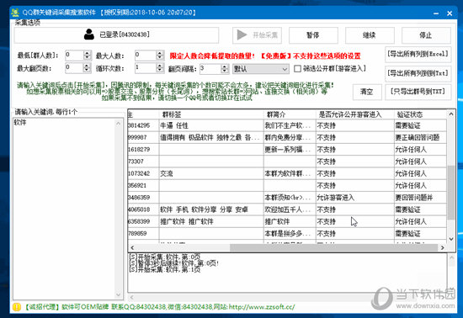The height and width of the screenshot is (318, 463).
Task: Click log panel scroll up arrow
Action: tap(451, 258)
